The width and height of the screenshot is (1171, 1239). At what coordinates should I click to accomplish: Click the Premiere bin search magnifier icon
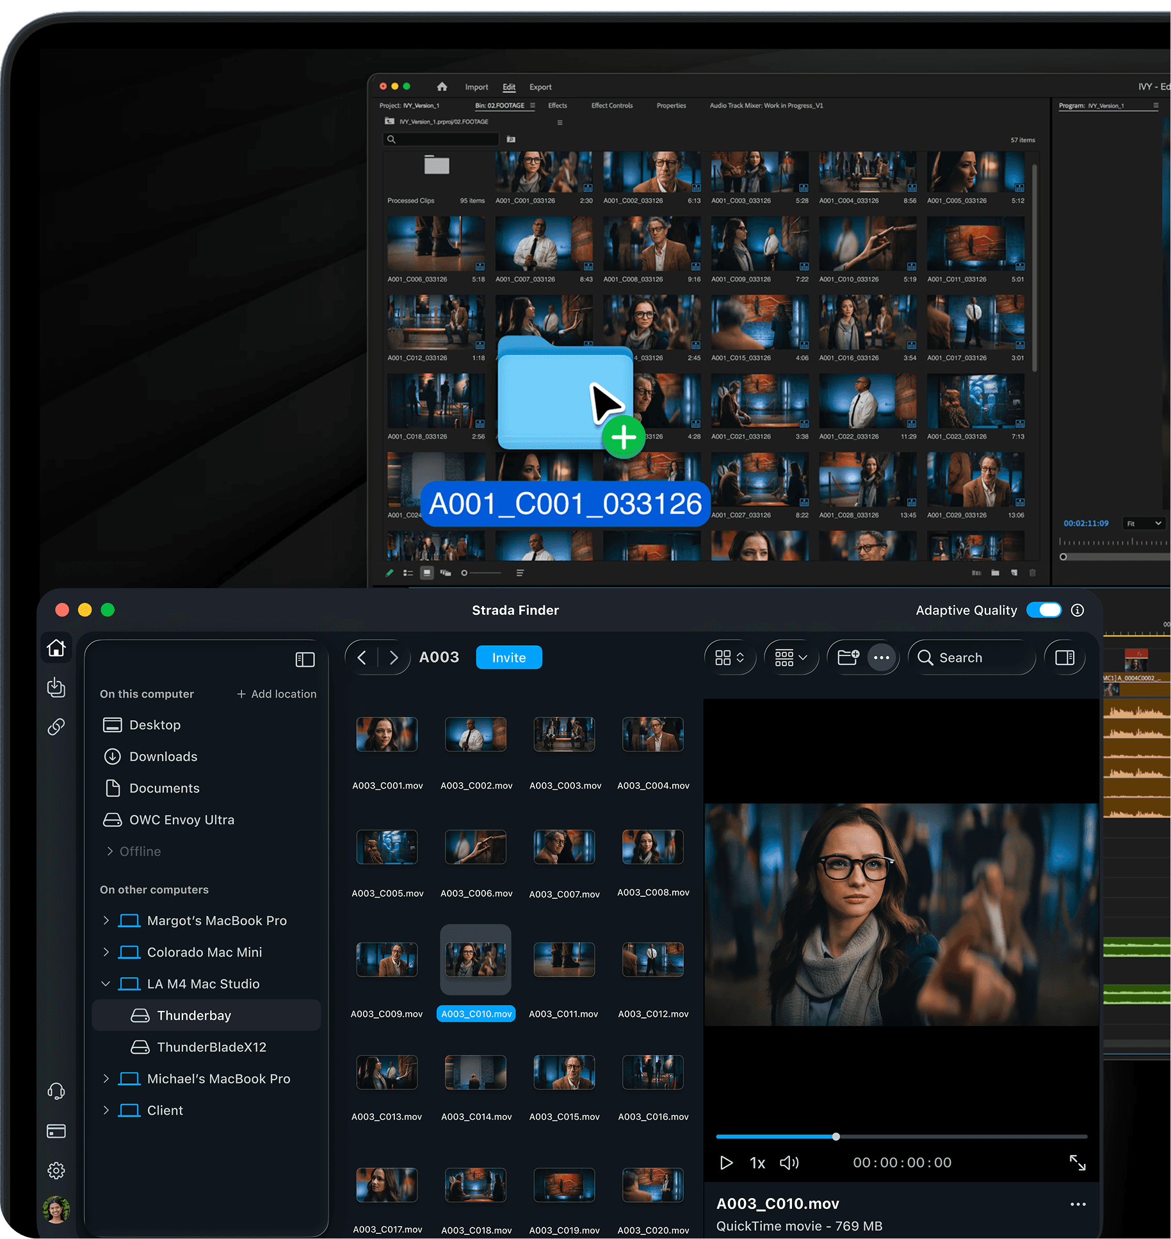click(x=391, y=139)
